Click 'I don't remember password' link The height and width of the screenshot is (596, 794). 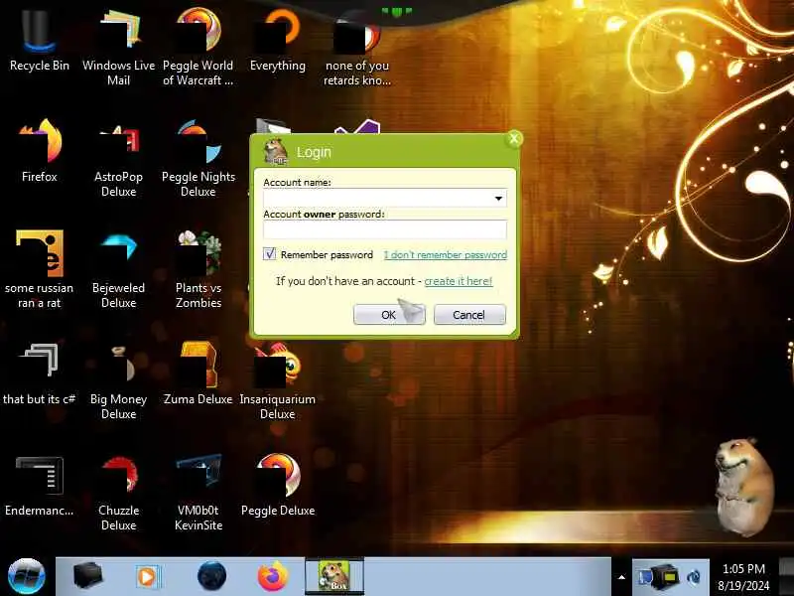(445, 255)
